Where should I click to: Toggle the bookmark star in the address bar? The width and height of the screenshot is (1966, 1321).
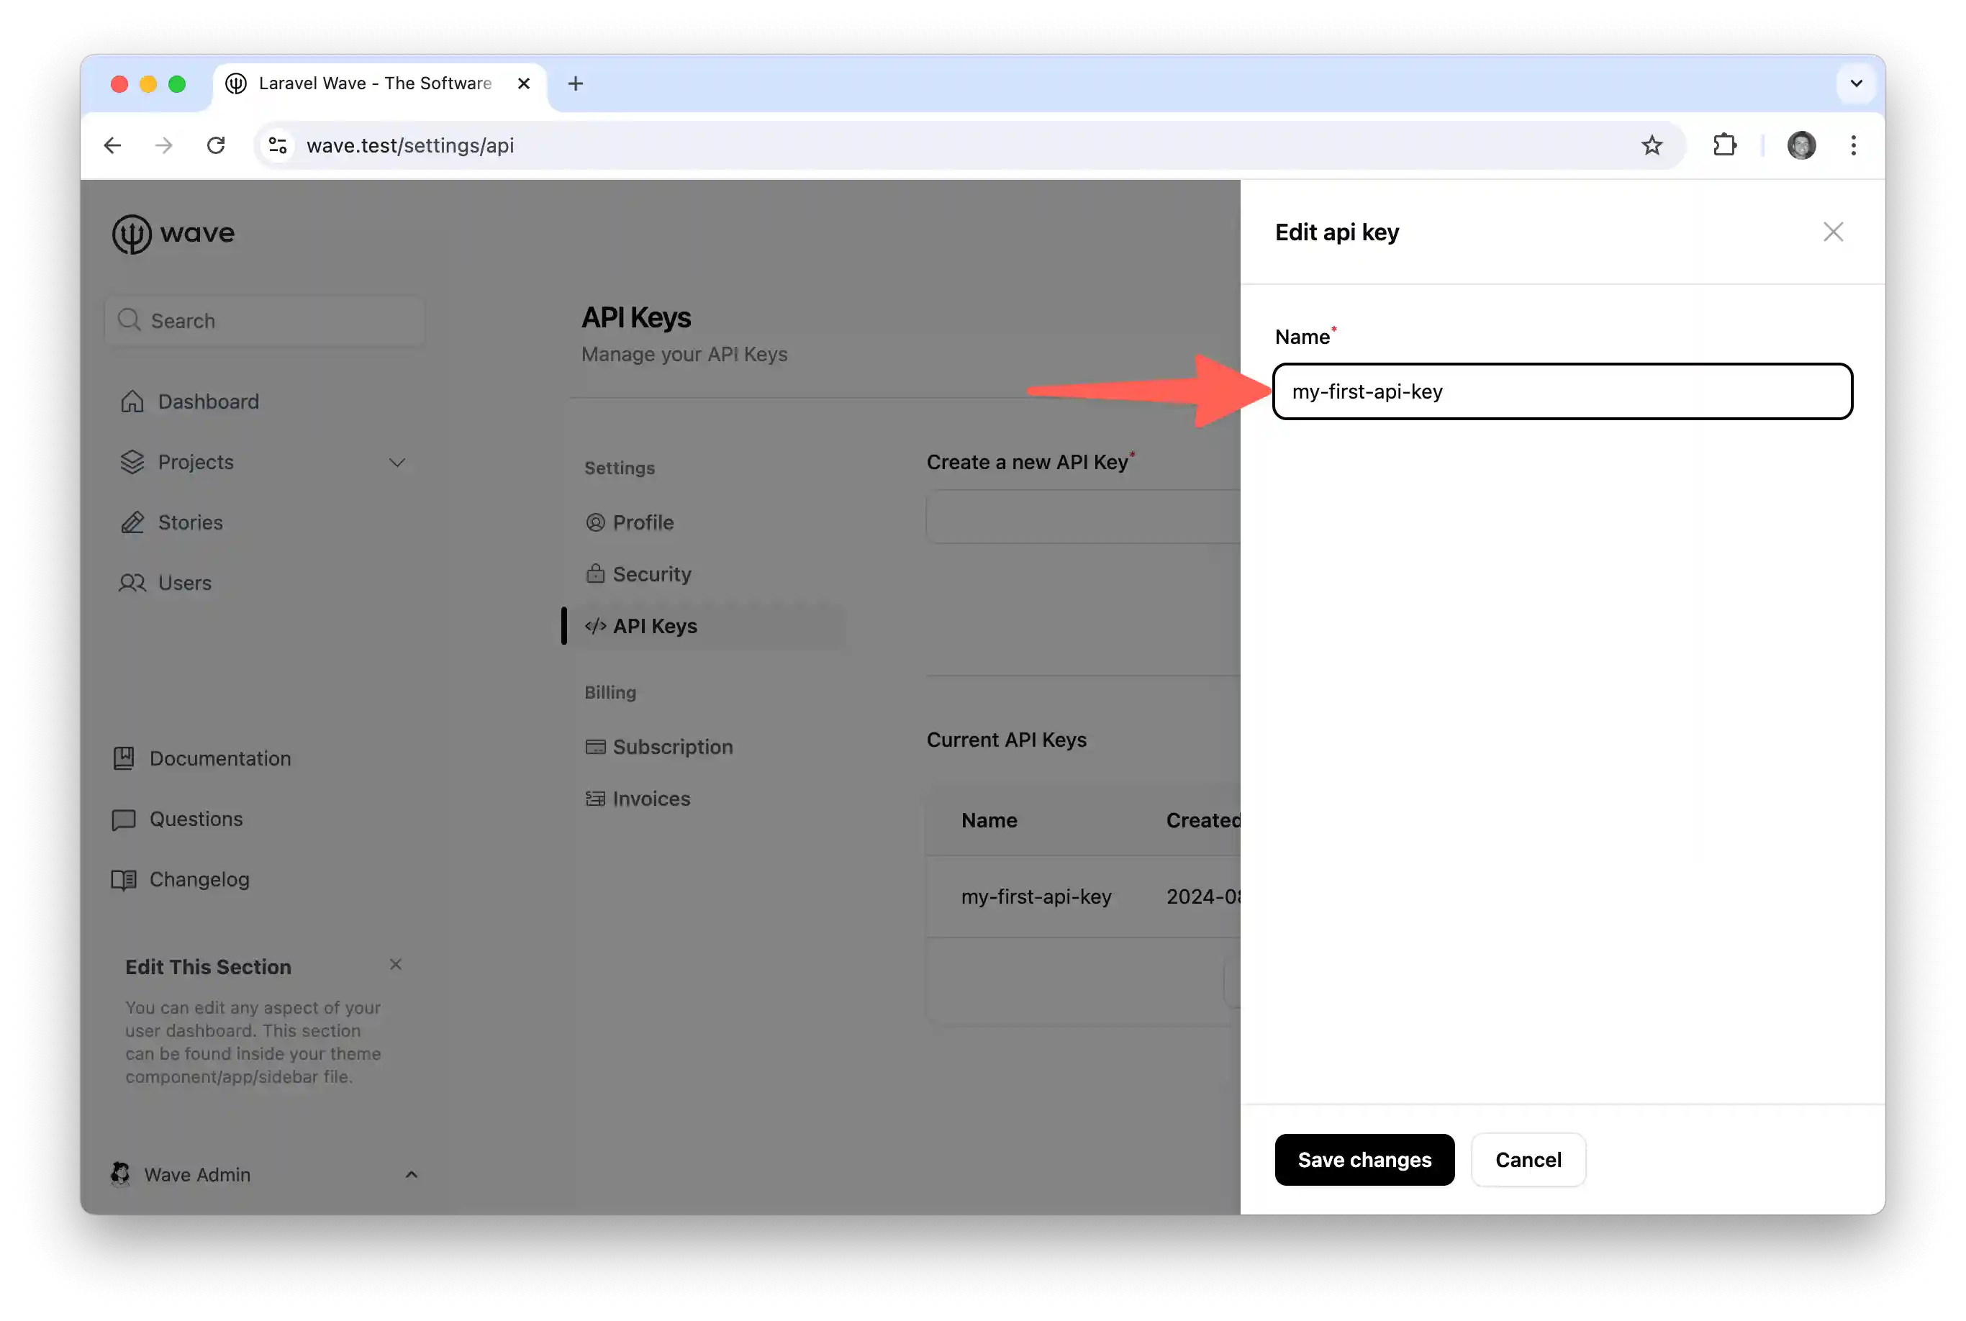pos(1652,145)
